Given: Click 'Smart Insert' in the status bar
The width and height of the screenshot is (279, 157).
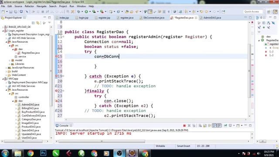Looking at the screenshot, I should click(184, 146).
